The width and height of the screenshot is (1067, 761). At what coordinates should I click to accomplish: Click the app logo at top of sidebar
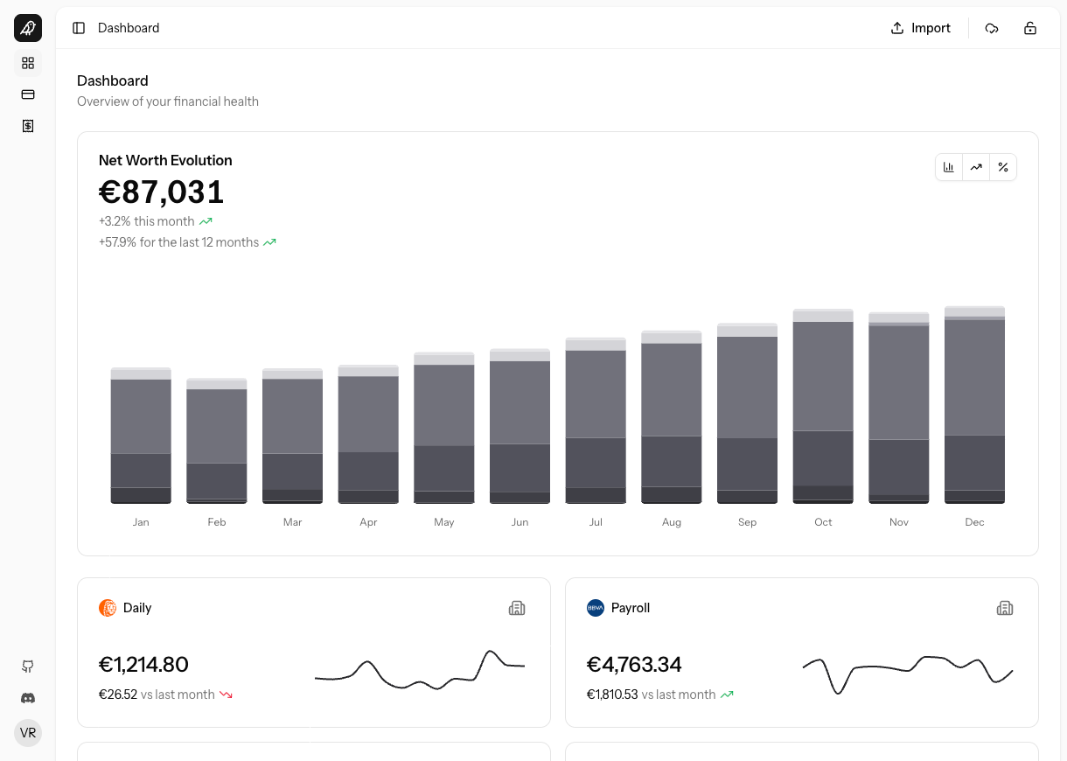pyautogui.click(x=27, y=27)
